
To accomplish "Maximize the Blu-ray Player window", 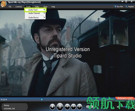I will tap(126, 2).
